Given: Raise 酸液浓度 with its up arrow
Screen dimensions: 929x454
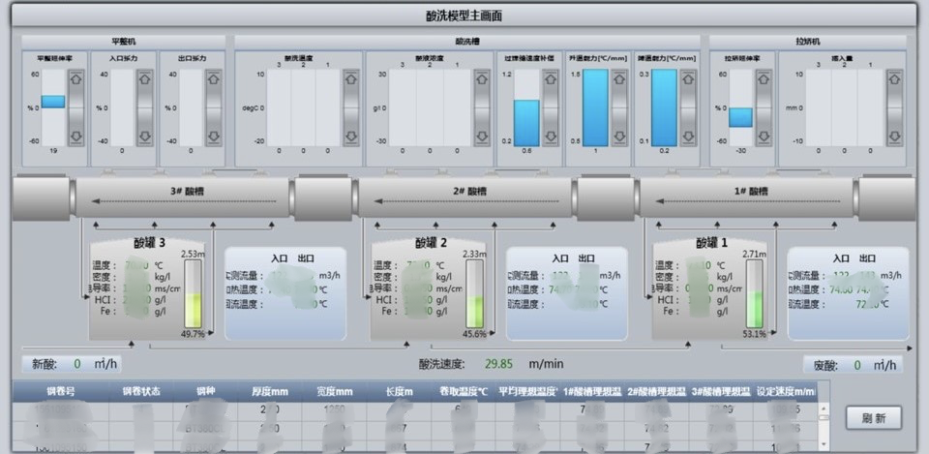Looking at the screenshot, I should 482,78.
